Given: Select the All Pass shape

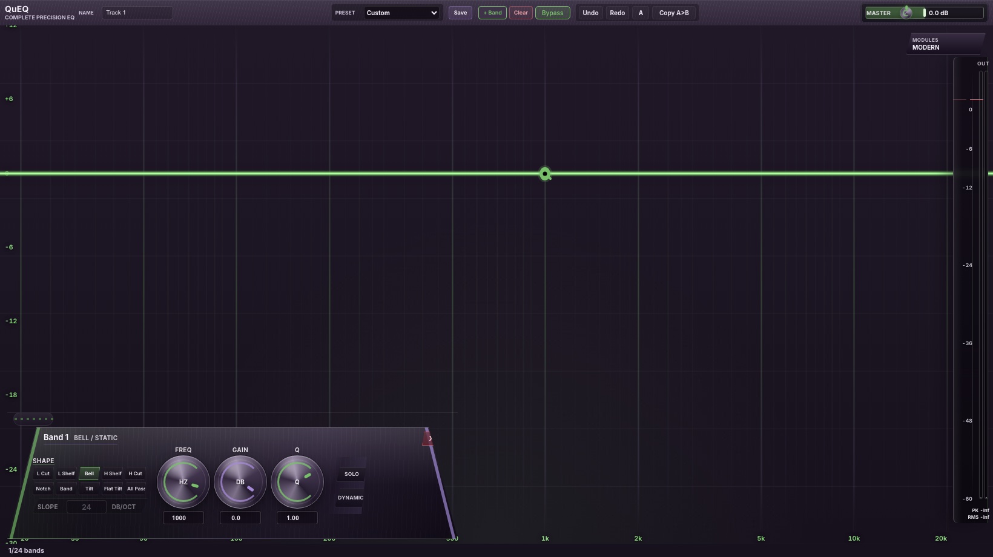Looking at the screenshot, I should click(x=136, y=489).
